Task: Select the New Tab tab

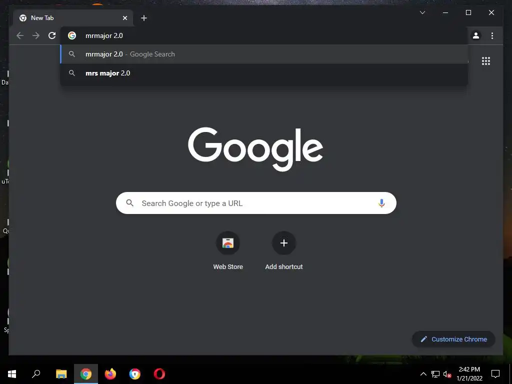Action: [73, 18]
